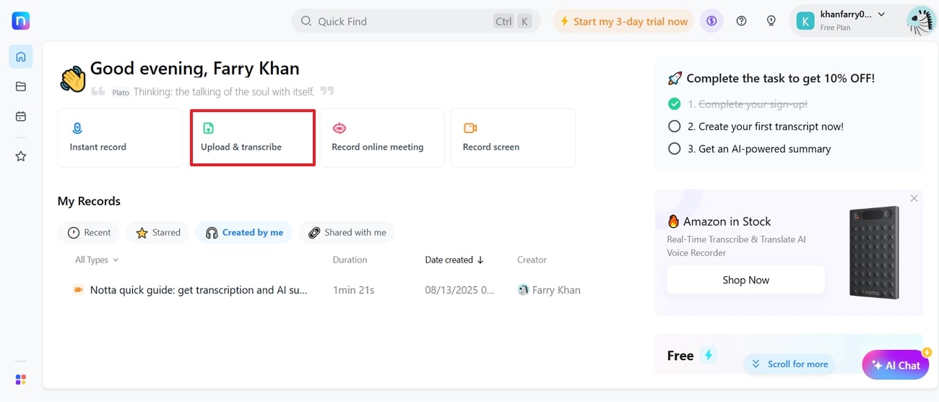Open the calendar icon in sidebar
The width and height of the screenshot is (939, 402).
pos(20,116)
